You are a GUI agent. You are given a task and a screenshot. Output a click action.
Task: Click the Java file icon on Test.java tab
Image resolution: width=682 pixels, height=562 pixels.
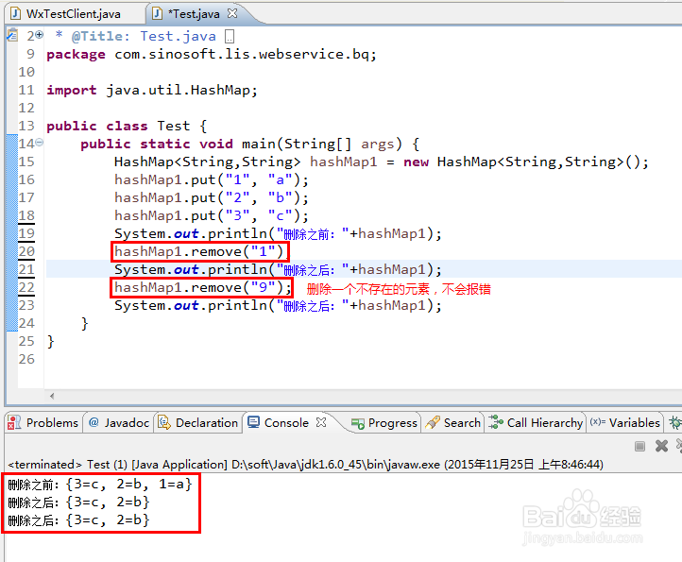coord(158,14)
